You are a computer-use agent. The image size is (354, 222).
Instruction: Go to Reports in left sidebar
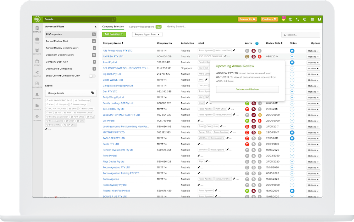(x=37, y=107)
